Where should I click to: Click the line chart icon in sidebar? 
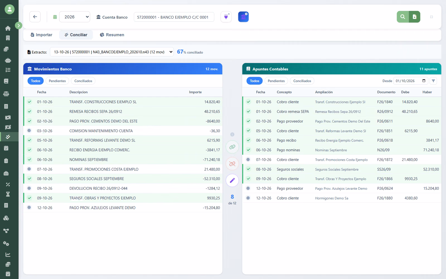point(8,254)
